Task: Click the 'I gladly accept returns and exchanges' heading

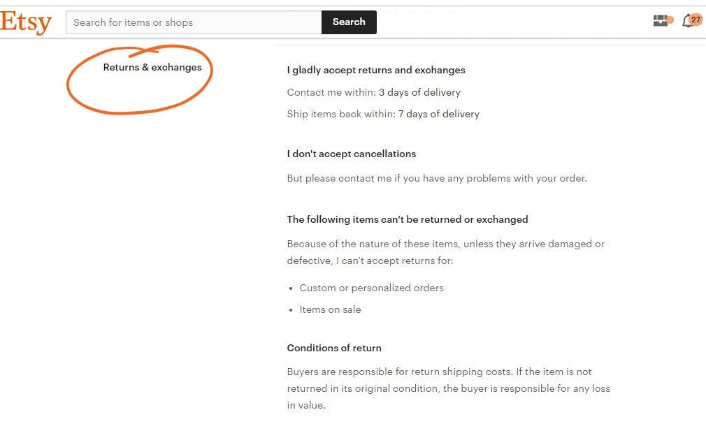Action: pyautogui.click(x=376, y=70)
